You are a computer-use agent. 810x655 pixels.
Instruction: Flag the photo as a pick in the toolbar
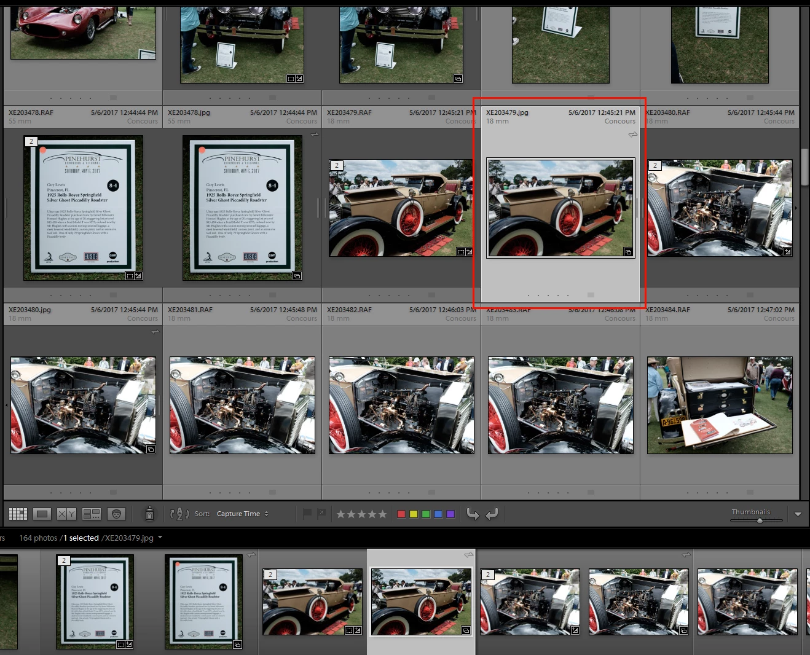click(x=307, y=514)
